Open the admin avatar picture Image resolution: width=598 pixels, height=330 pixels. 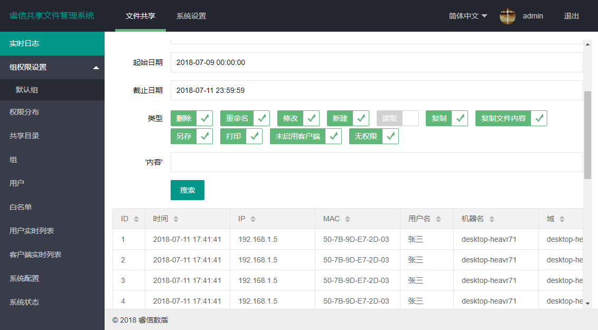point(507,16)
